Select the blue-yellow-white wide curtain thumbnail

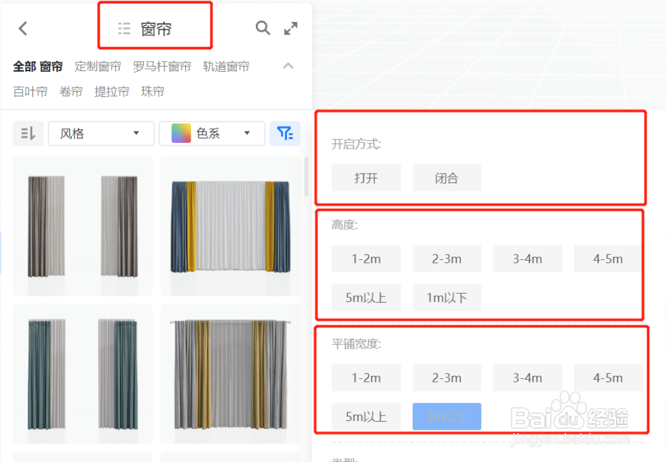(x=231, y=226)
